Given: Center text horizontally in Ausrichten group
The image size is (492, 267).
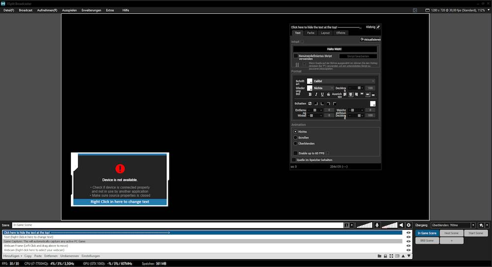Looking at the screenshot, I should click(350, 94).
